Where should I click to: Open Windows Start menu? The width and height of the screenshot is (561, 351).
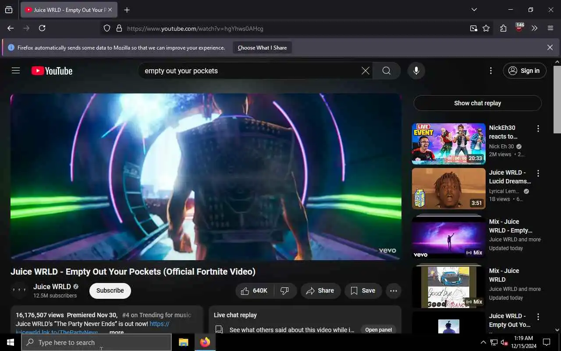(x=11, y=342)
